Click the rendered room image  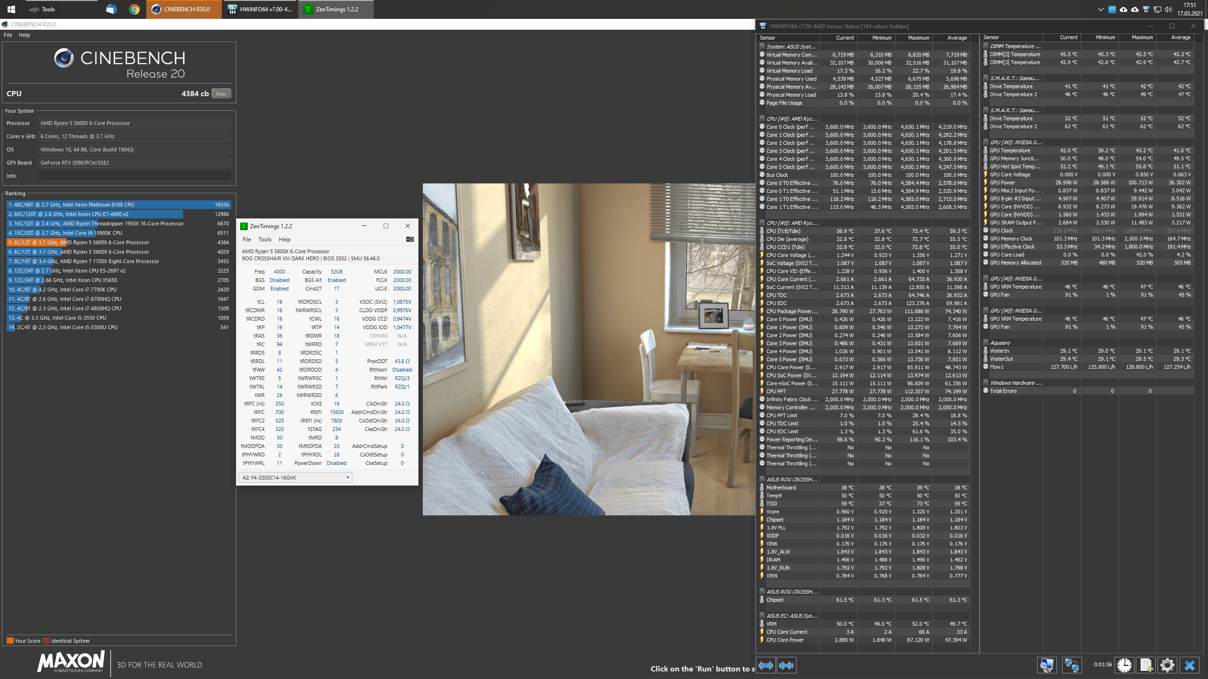[x=589, y=349]
